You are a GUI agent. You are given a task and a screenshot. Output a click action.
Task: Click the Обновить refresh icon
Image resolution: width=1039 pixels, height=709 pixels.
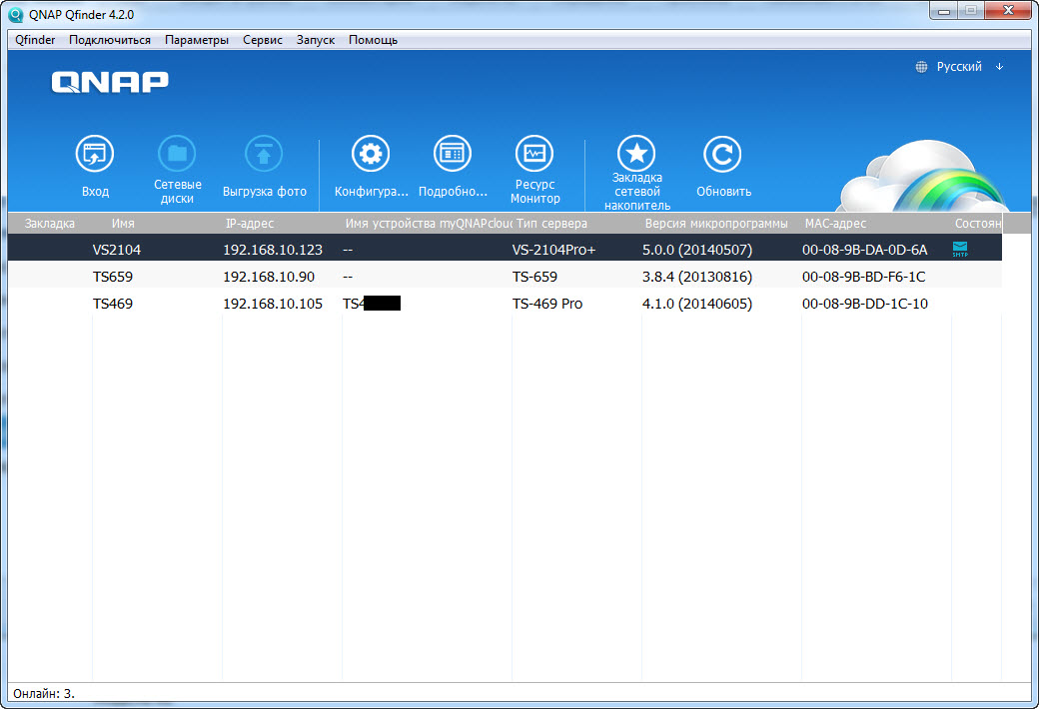(x=723, y=154)
